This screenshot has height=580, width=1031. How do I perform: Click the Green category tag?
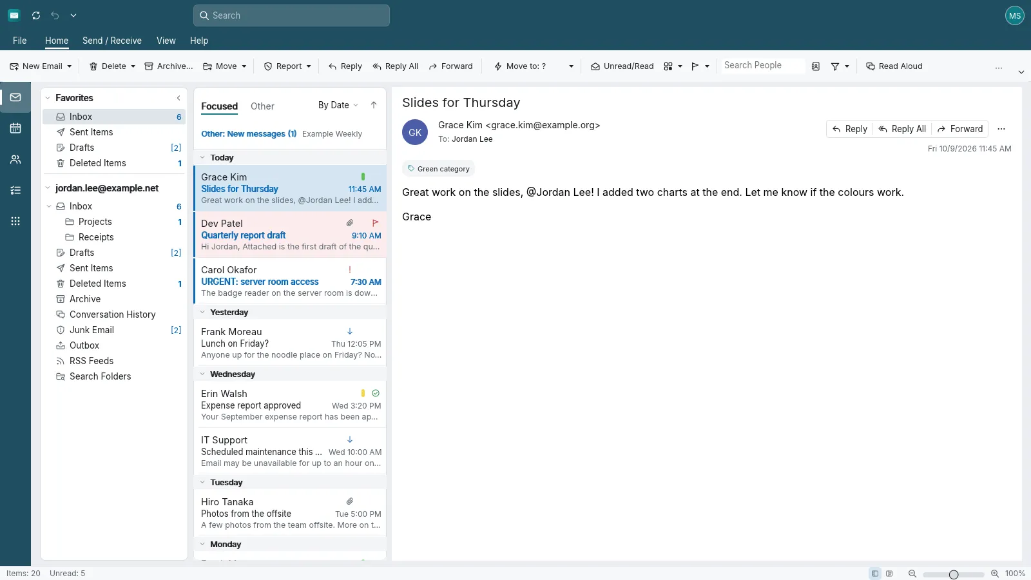(438, 169)
